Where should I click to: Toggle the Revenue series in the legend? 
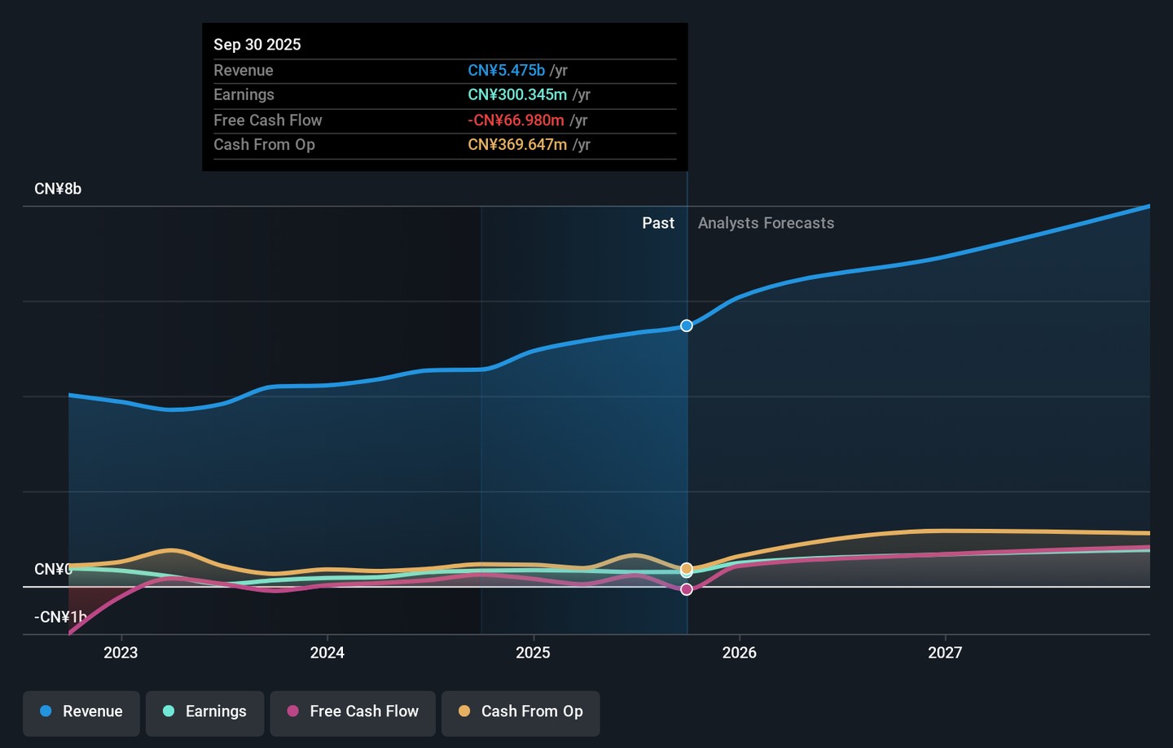pos(81,712)
